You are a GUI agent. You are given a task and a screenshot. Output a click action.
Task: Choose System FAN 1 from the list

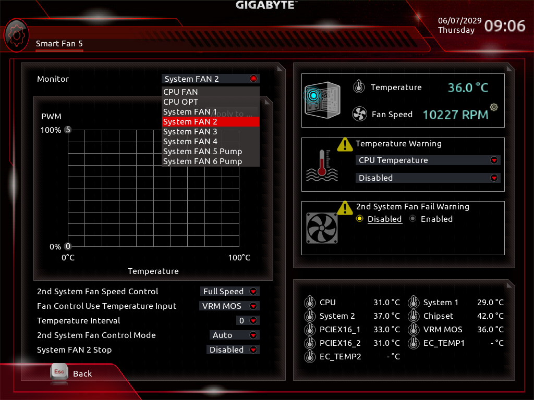coord(211,111)
